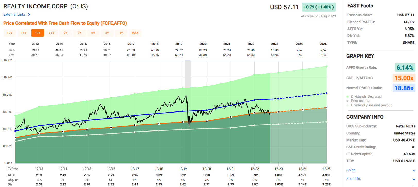418x187 pixels.
Task: Click the 12/13 AFFO marker on orange line
Action: pos(39,133)
